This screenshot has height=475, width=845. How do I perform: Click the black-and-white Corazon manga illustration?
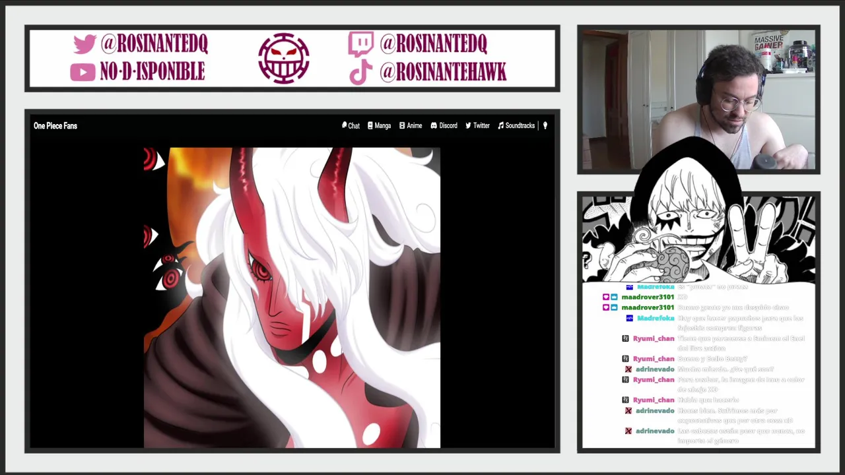[x=698, y=224]
